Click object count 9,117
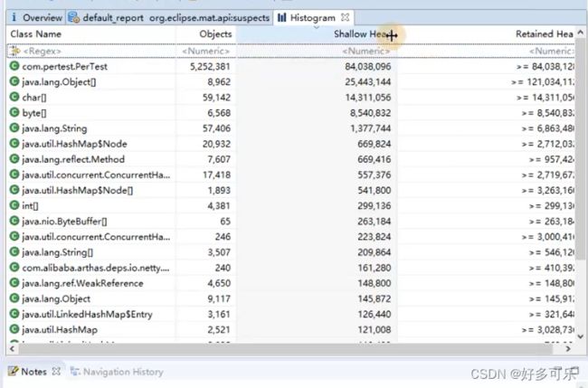The height and width of the screenshot is (388, 588). click(219, 298)
